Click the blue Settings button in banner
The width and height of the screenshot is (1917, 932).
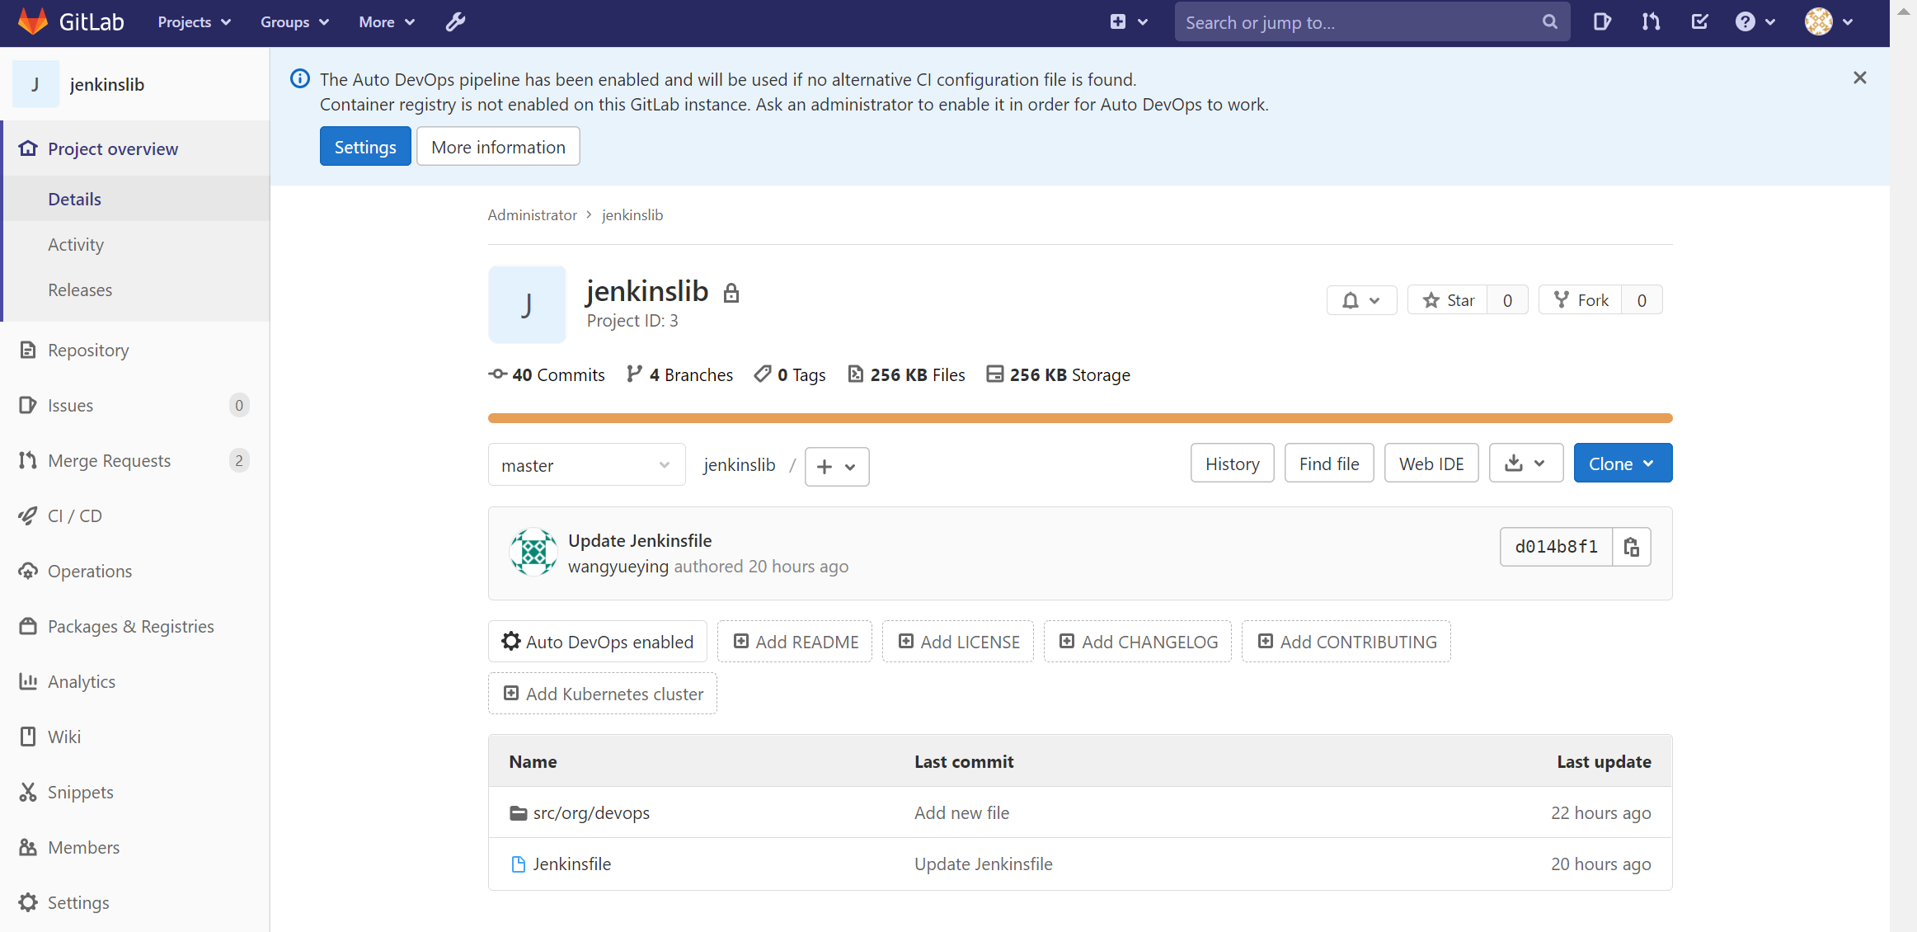(364, 147)
